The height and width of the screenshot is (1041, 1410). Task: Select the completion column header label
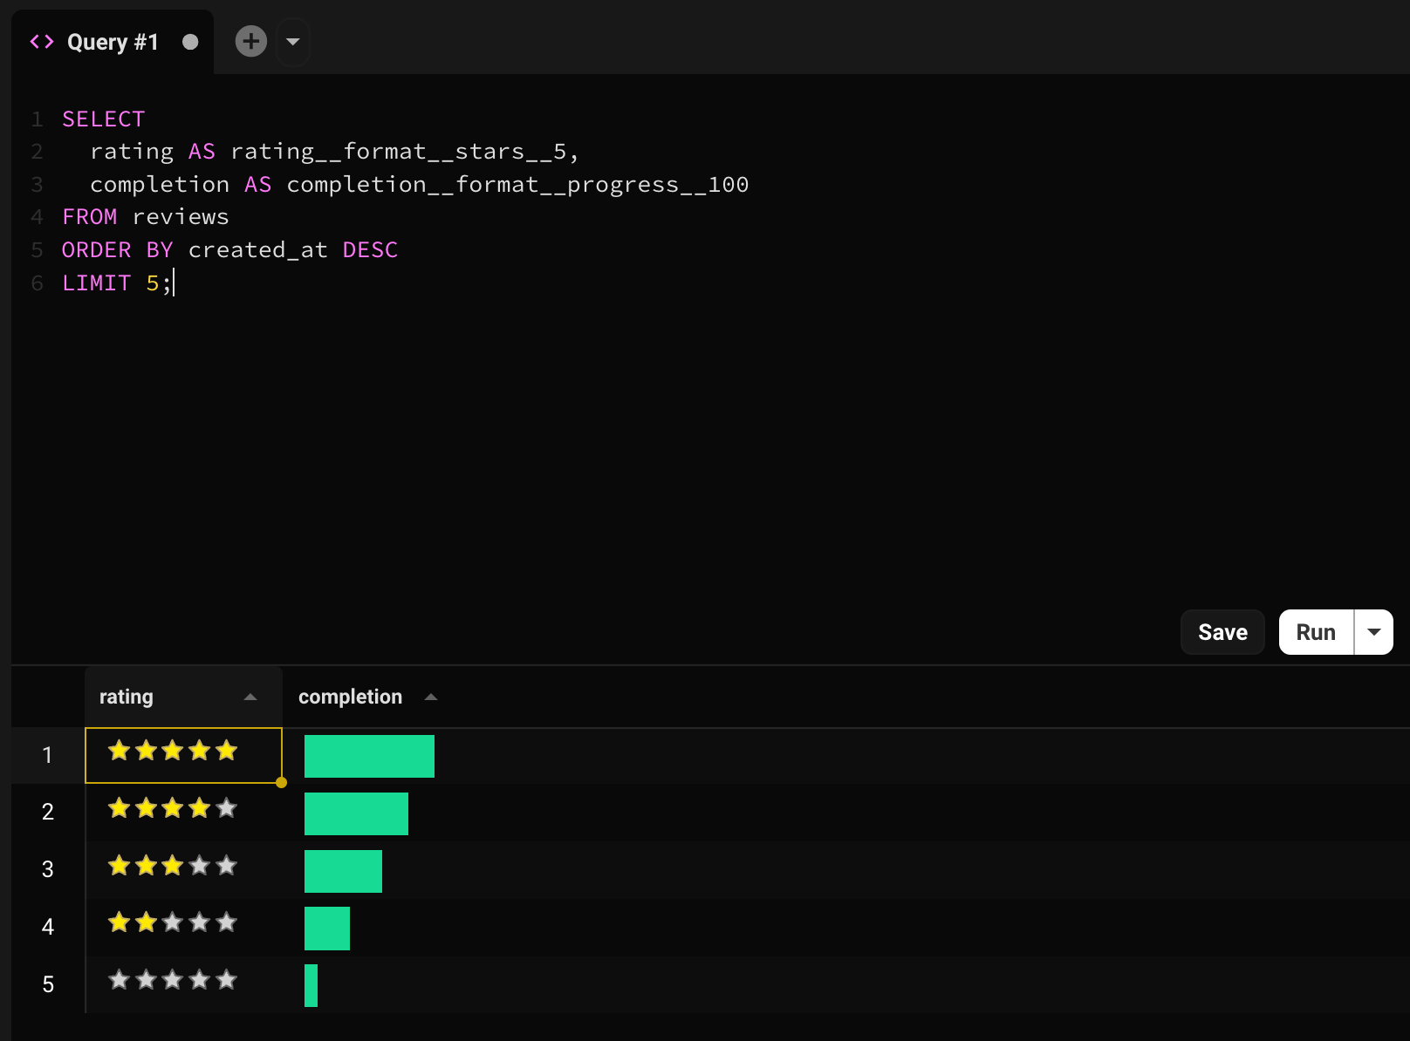350,697
